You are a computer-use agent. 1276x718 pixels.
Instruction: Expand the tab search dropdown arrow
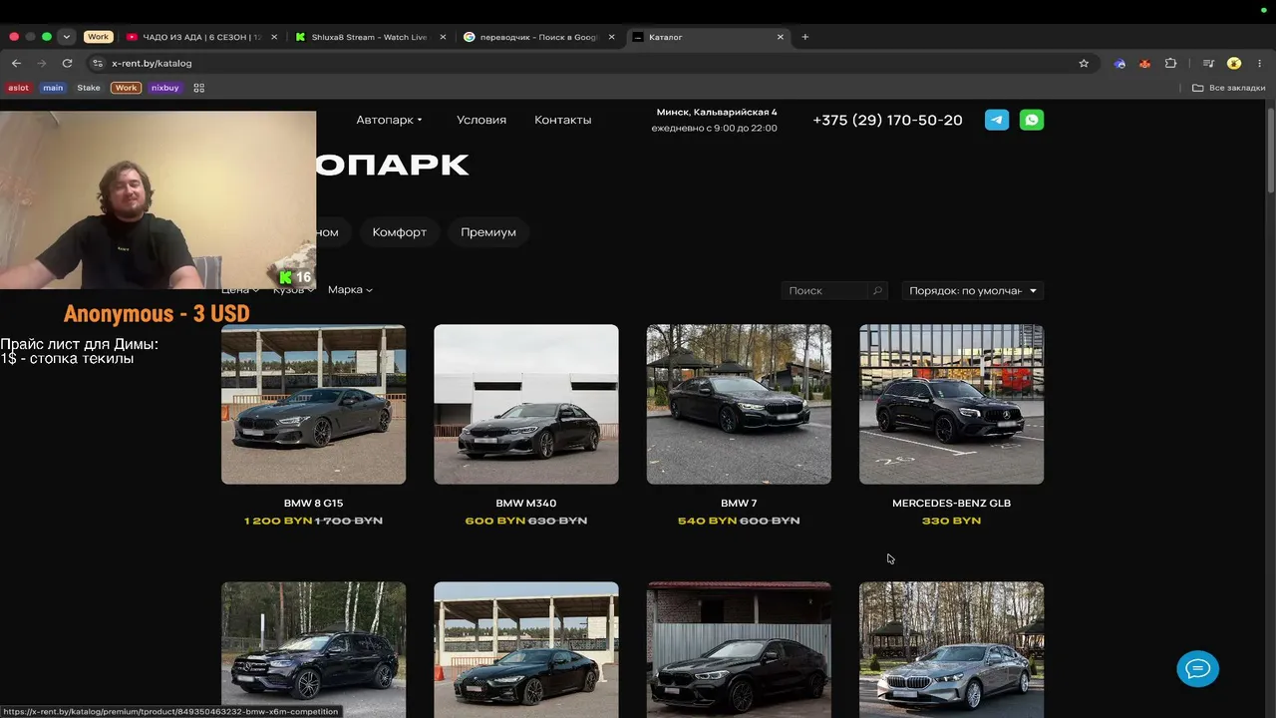click(x=66, y=37)
